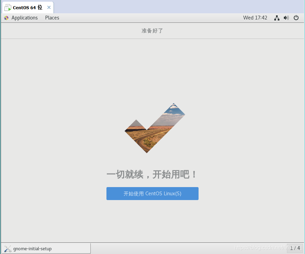Click the 1/4 workspace switcher
Viewport: 305px width, 254px height.
[x=295, y=248]
